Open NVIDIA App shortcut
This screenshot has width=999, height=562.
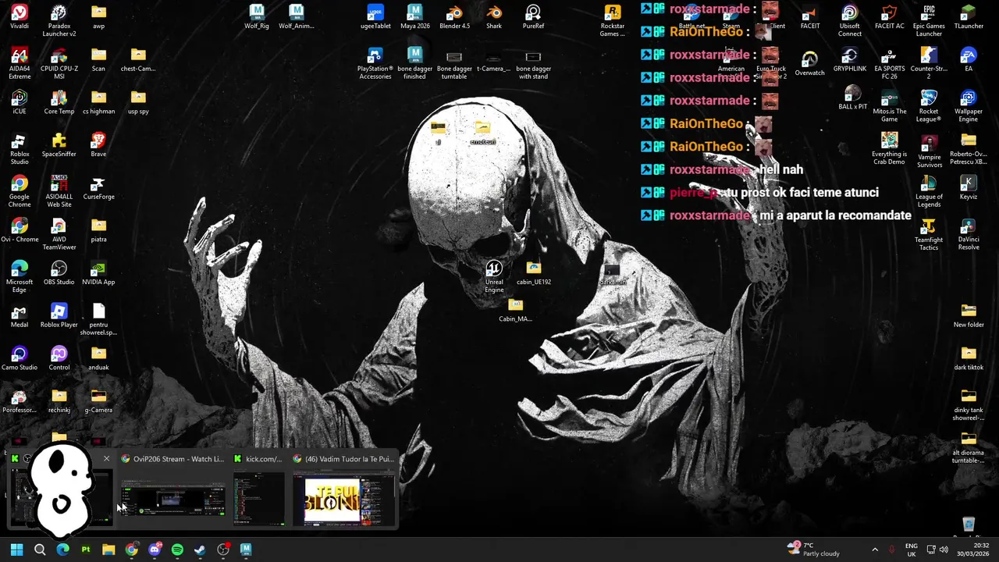pyautogui.click(x=98, y=274)
